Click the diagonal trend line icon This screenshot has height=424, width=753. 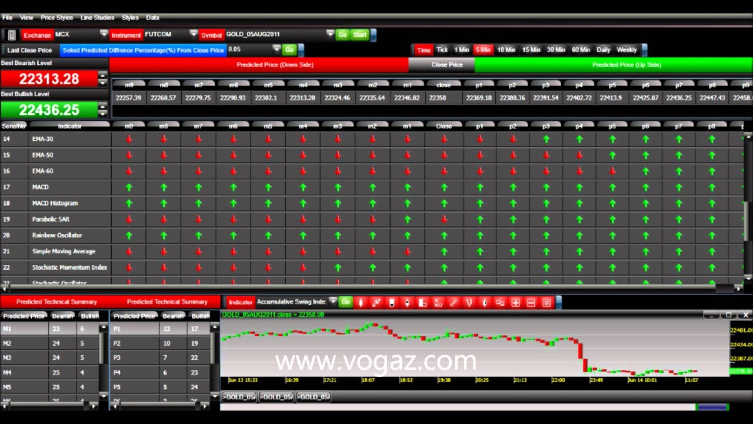pos(453,302)
